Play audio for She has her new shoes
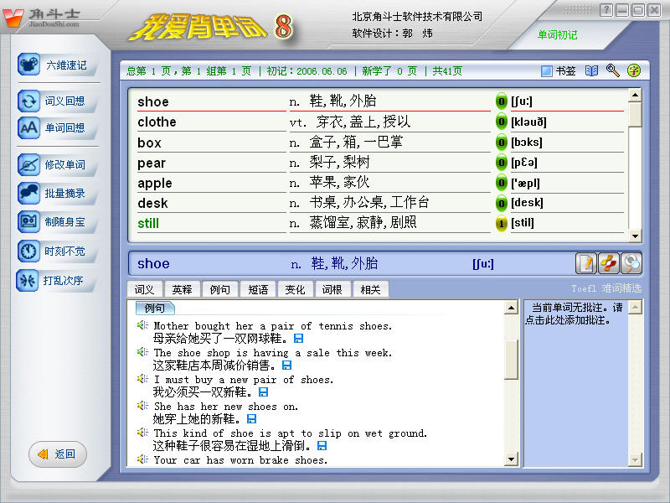Screen dimensions: 670x503 (142, 406)
